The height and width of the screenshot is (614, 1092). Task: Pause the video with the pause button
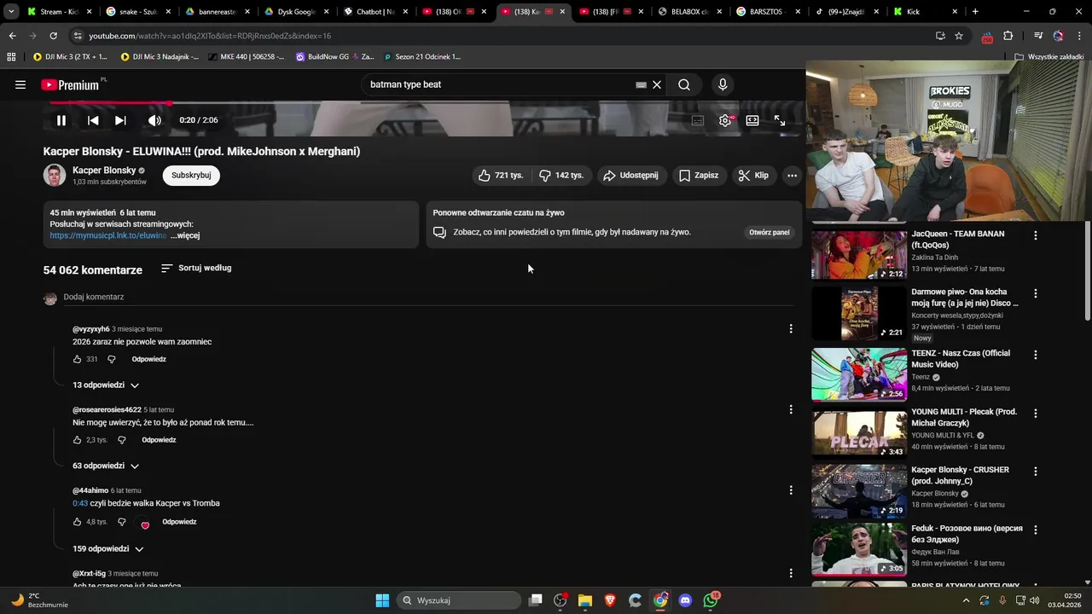pyautogui.click(x=61, y=120)
